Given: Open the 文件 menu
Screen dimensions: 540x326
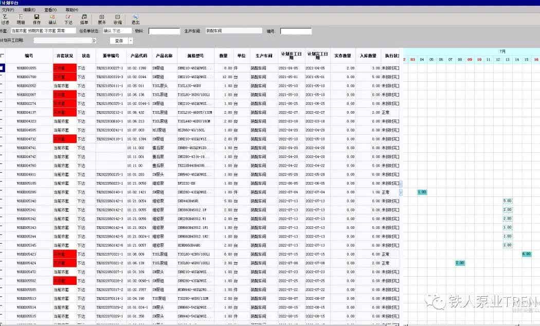Looking at the screenshot, I should [x=7, y=10].
